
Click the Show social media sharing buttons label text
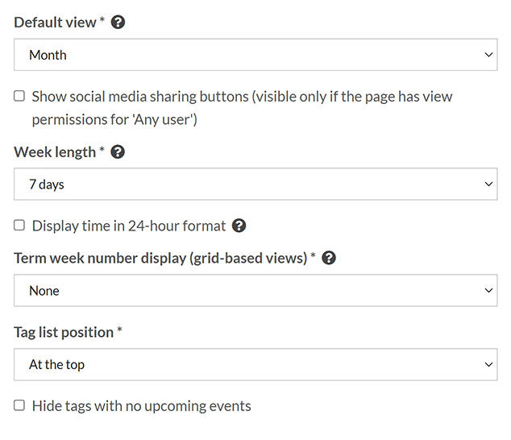tap(242, 97)
